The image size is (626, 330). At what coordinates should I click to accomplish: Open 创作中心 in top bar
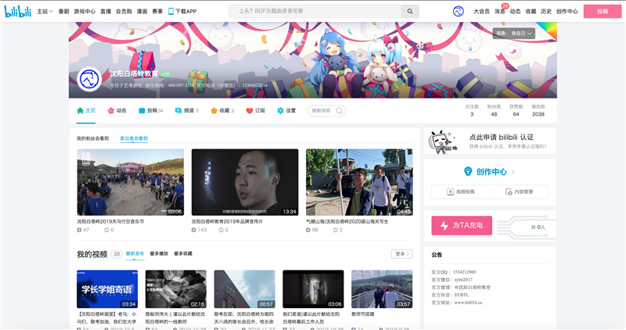point(567,11)
